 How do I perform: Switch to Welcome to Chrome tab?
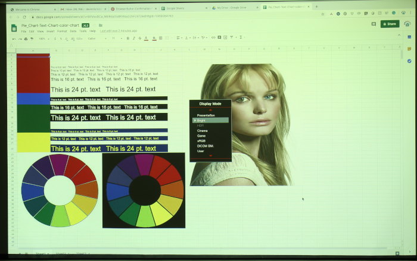33,10
